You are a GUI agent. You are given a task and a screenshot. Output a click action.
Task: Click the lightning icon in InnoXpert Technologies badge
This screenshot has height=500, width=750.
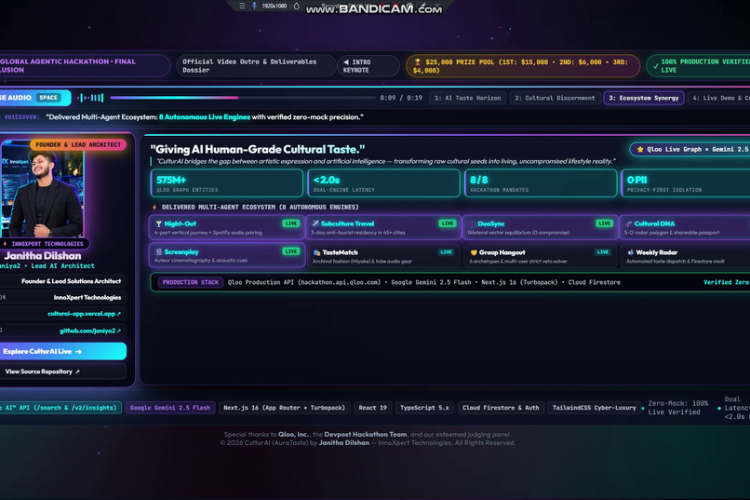click(6, 244)
